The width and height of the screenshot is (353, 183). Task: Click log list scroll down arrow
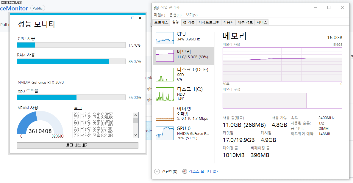pyautogui.click(x=135, y=135)
